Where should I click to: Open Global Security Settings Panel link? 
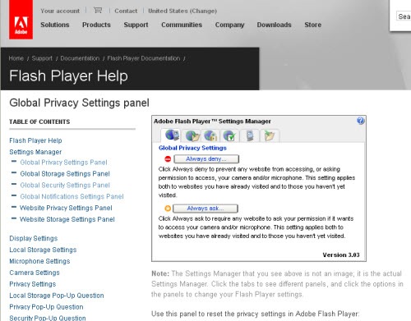65,186
